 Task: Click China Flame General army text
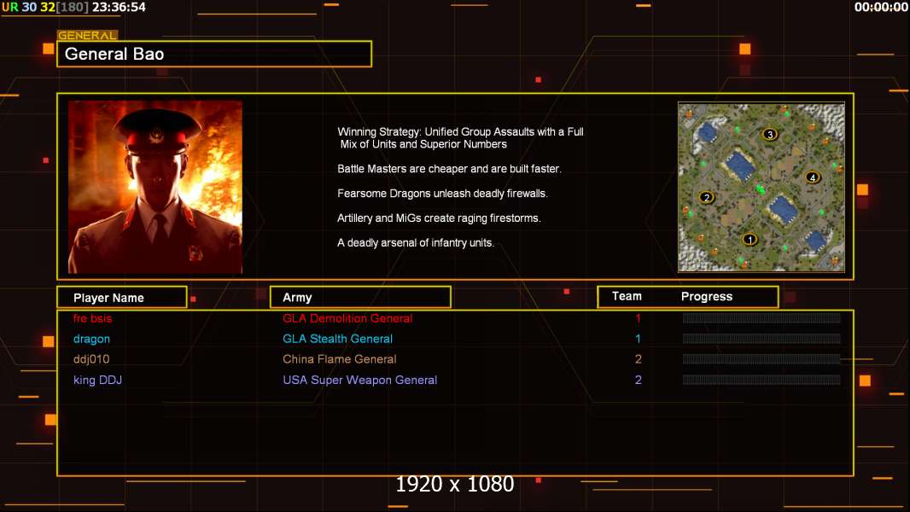pyautogui.click(x=340, y=359)
